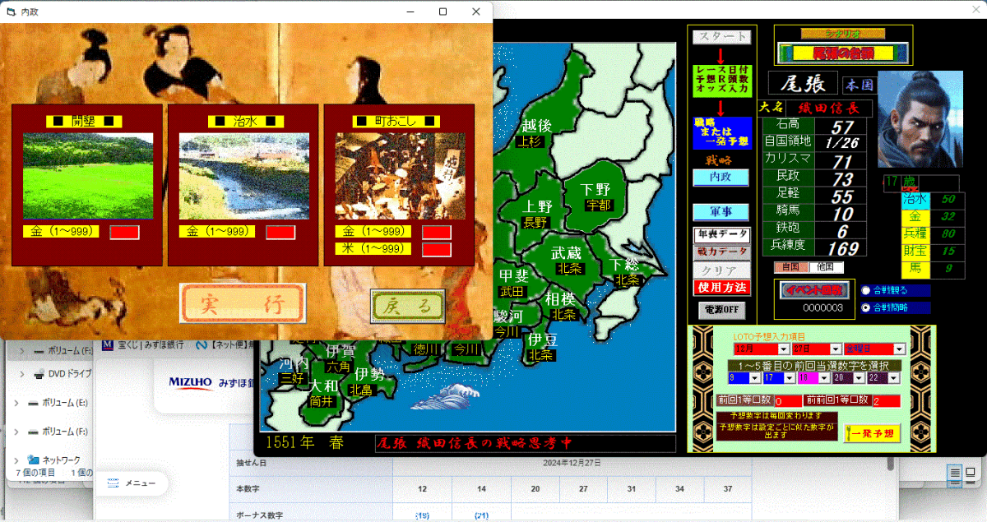Click 相模 province on the map
The image size is (987, 522).
click(560, 298)
